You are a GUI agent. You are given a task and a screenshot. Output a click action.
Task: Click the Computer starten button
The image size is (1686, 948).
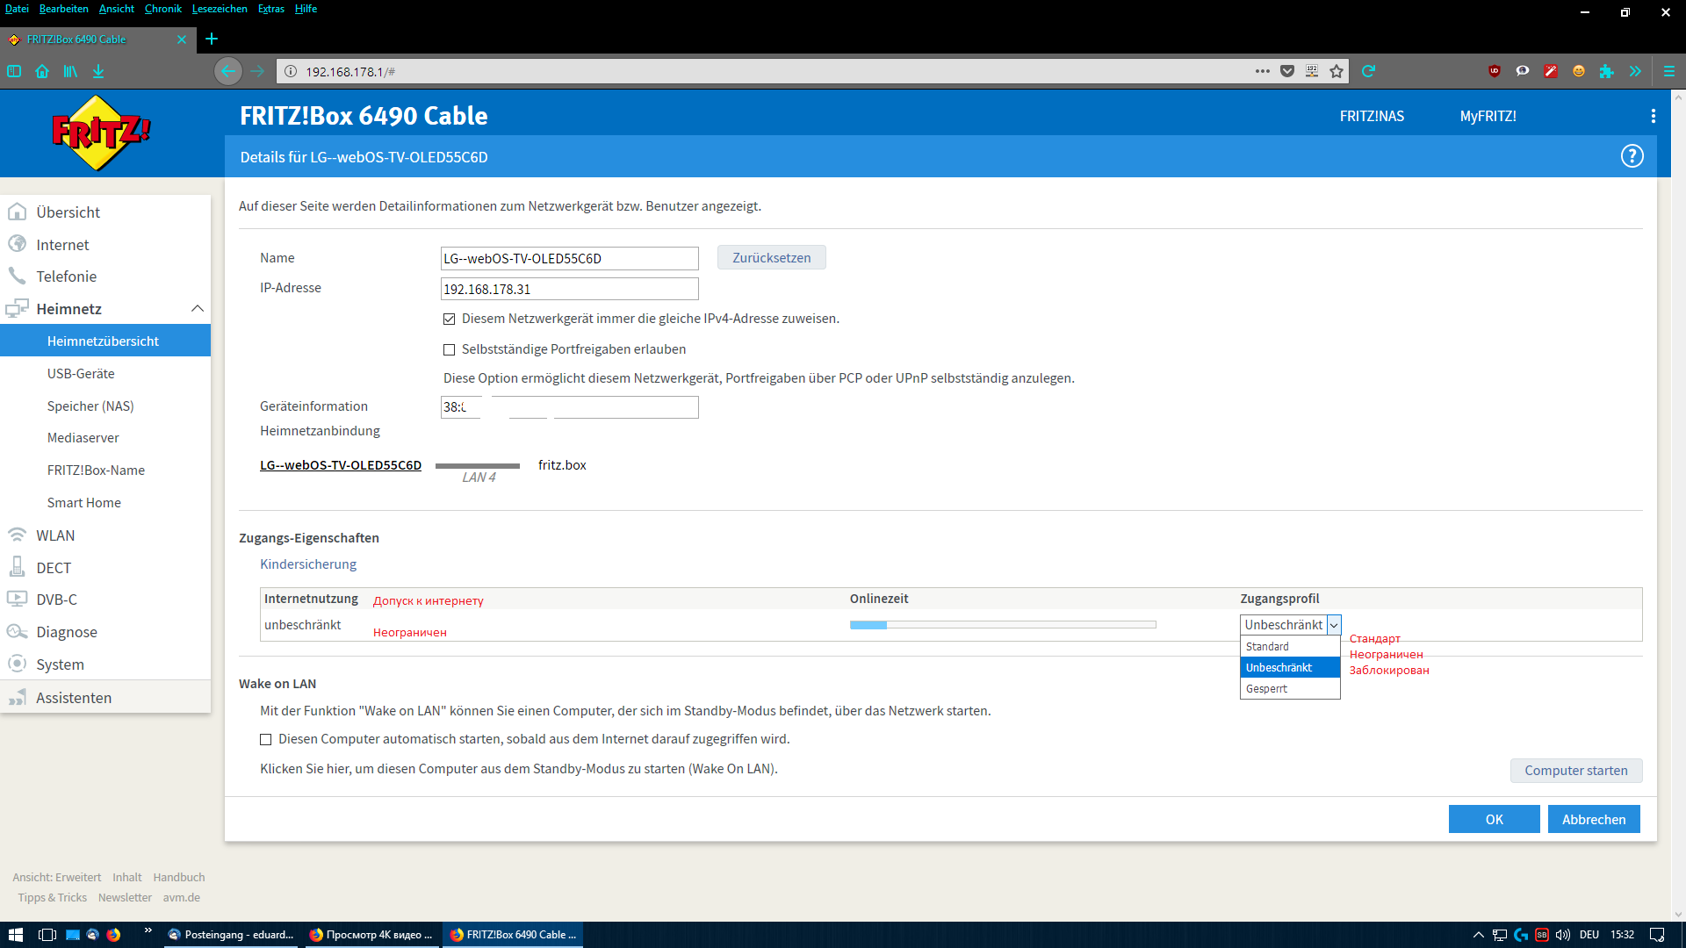click(1575, 770)
